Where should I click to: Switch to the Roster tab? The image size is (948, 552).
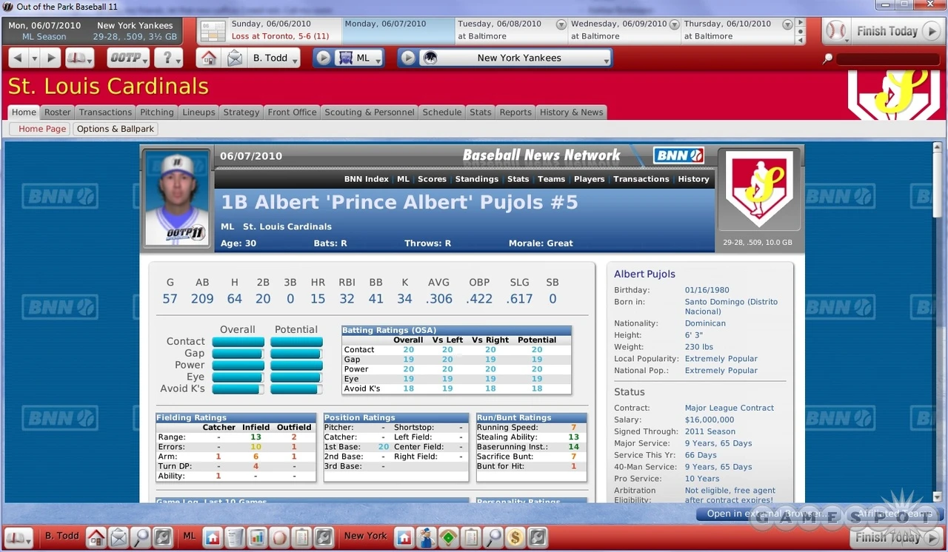click(x=57, y=112)
